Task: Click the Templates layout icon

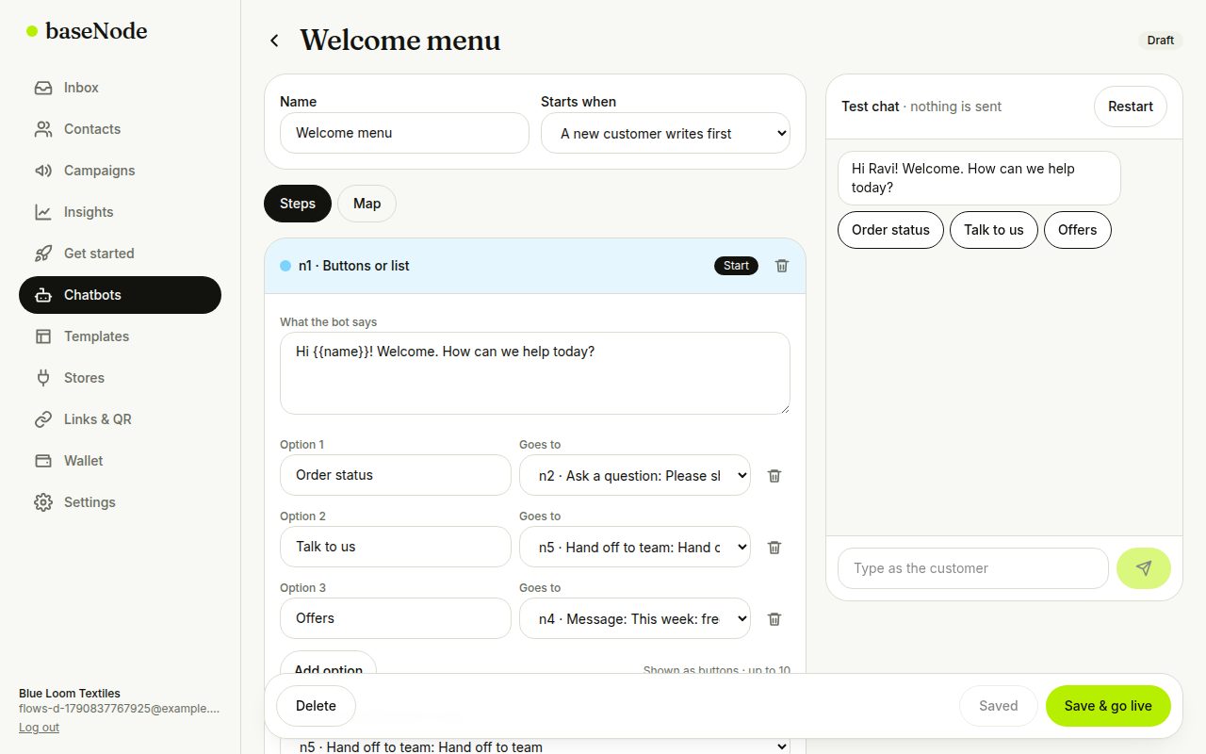Action: (x=43, y=336)
